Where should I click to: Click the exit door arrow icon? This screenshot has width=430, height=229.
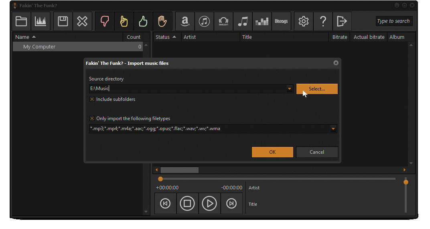click(x=342, y=21)
